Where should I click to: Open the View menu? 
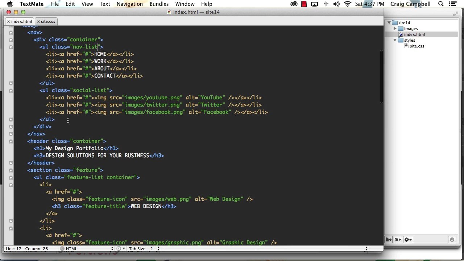87,4
